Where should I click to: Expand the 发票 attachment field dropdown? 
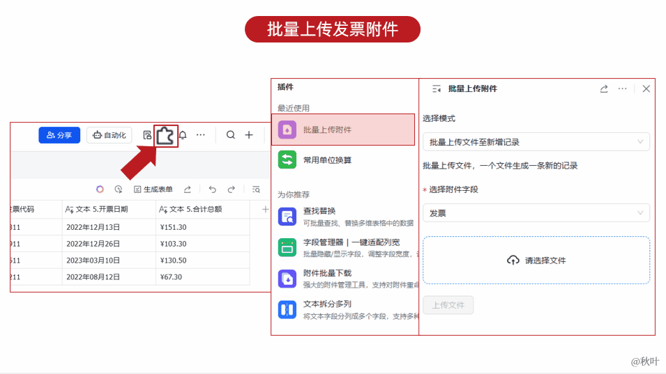[x=536, y=213]
